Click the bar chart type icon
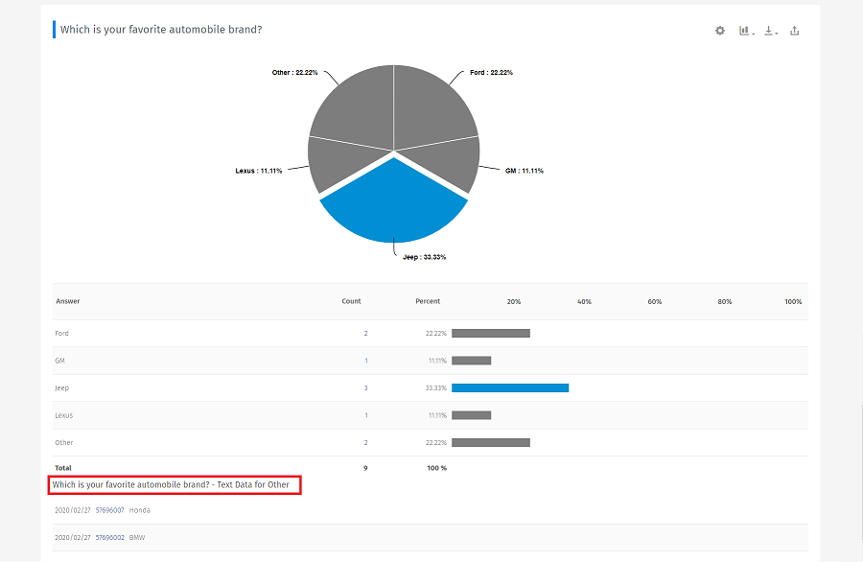The height and width of the screenshot is (562, 863). click(744, 30)
